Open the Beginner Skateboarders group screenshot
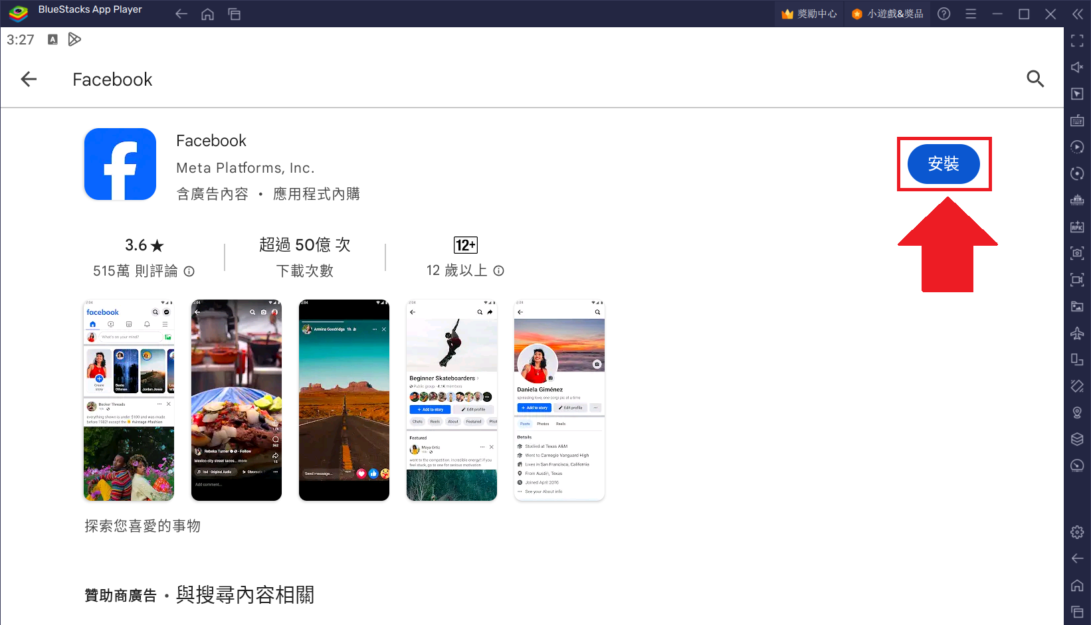Image resolution: width=1091 pixels, height=625 pixels. click(x=452, y=400)
